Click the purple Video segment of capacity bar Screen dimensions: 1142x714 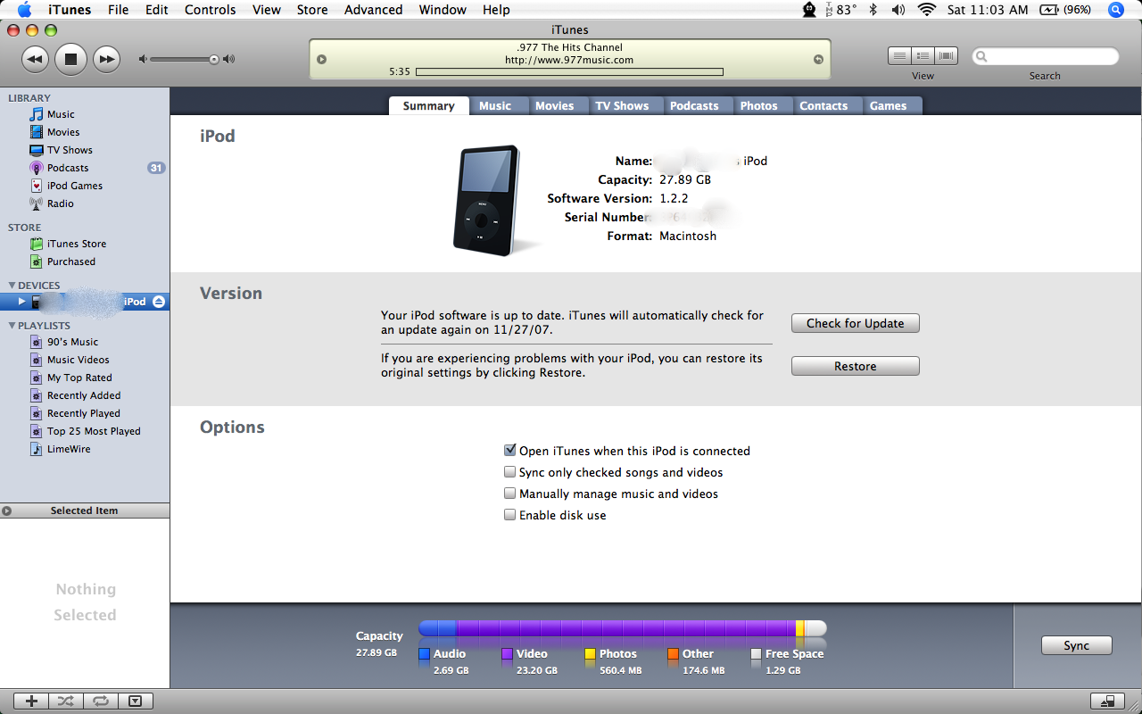point(625,628)
